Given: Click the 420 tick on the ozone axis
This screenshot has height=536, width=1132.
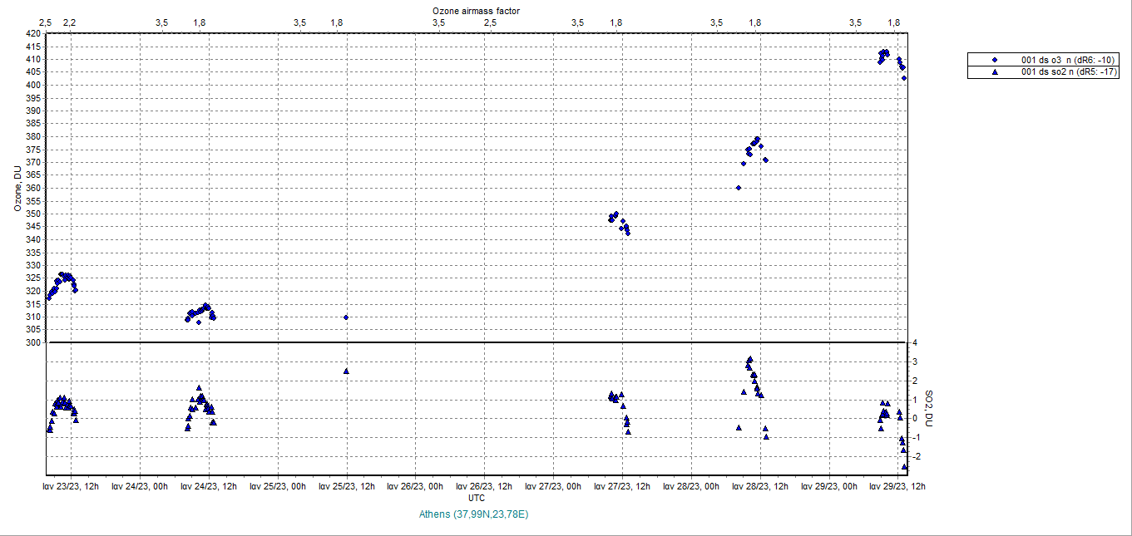Looking at the screenshot, I should click(33, 34).
